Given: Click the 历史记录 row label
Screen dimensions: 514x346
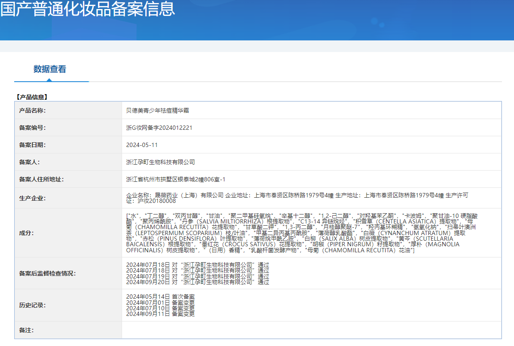Looking at the screenshot, I should pos(32,305).
